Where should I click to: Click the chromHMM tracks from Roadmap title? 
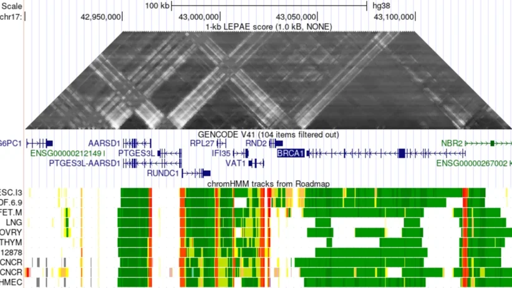pos(268,184)
